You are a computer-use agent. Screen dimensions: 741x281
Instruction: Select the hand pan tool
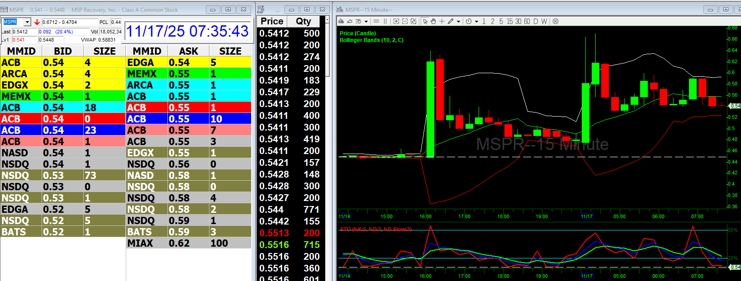(x=433, y=21)
